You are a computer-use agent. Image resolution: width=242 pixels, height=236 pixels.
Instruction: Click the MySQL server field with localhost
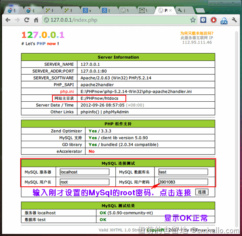click(84, 172)
